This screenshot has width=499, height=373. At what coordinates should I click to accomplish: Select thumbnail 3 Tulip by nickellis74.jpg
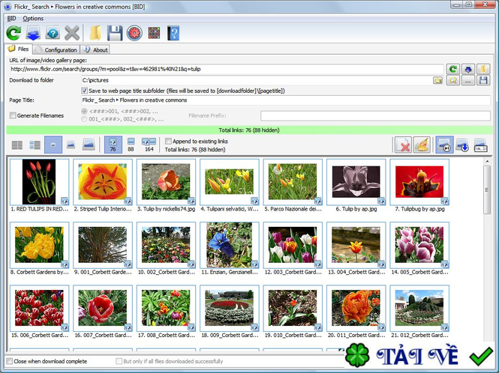click(x=166, y=182)
